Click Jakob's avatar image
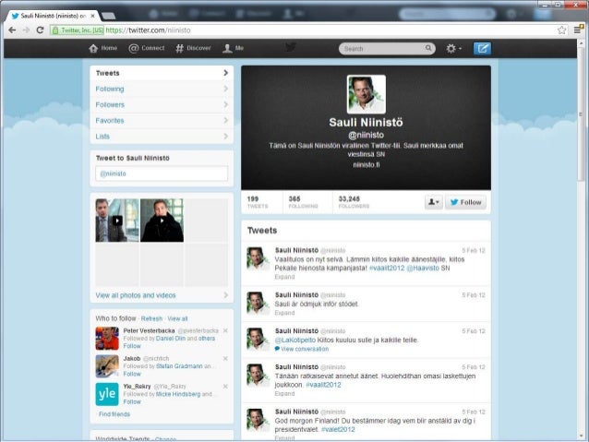 coord(107,366)
